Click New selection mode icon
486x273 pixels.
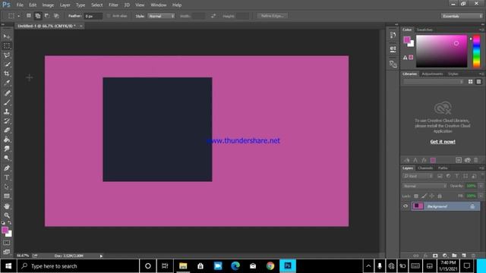click(29, 16)
